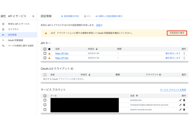
Task: Check the ai-butler-bot row checkbox
Action: pyautogui.click(x=45, y=100)
